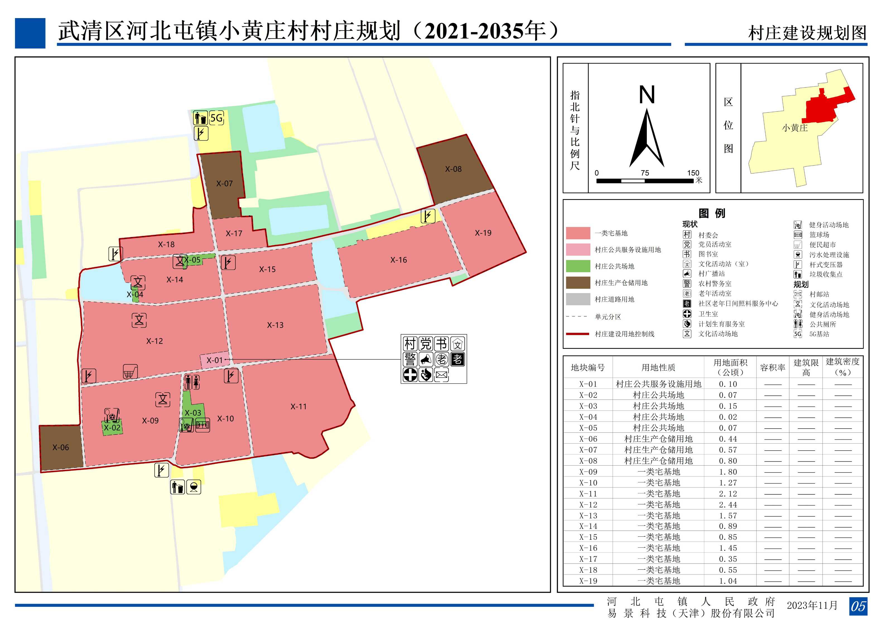The width and height of the screenshot is (882, 624).
Task: Click the medical cross clinic icon in callout
Action: click(410, 375)
